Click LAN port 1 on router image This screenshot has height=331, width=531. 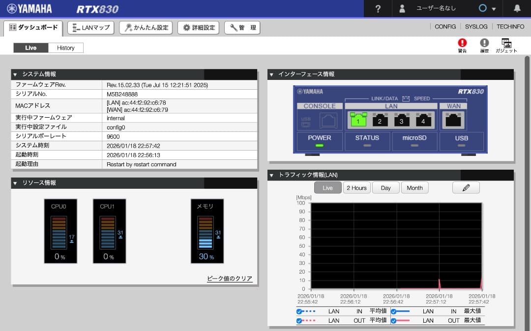click(358, 120)
